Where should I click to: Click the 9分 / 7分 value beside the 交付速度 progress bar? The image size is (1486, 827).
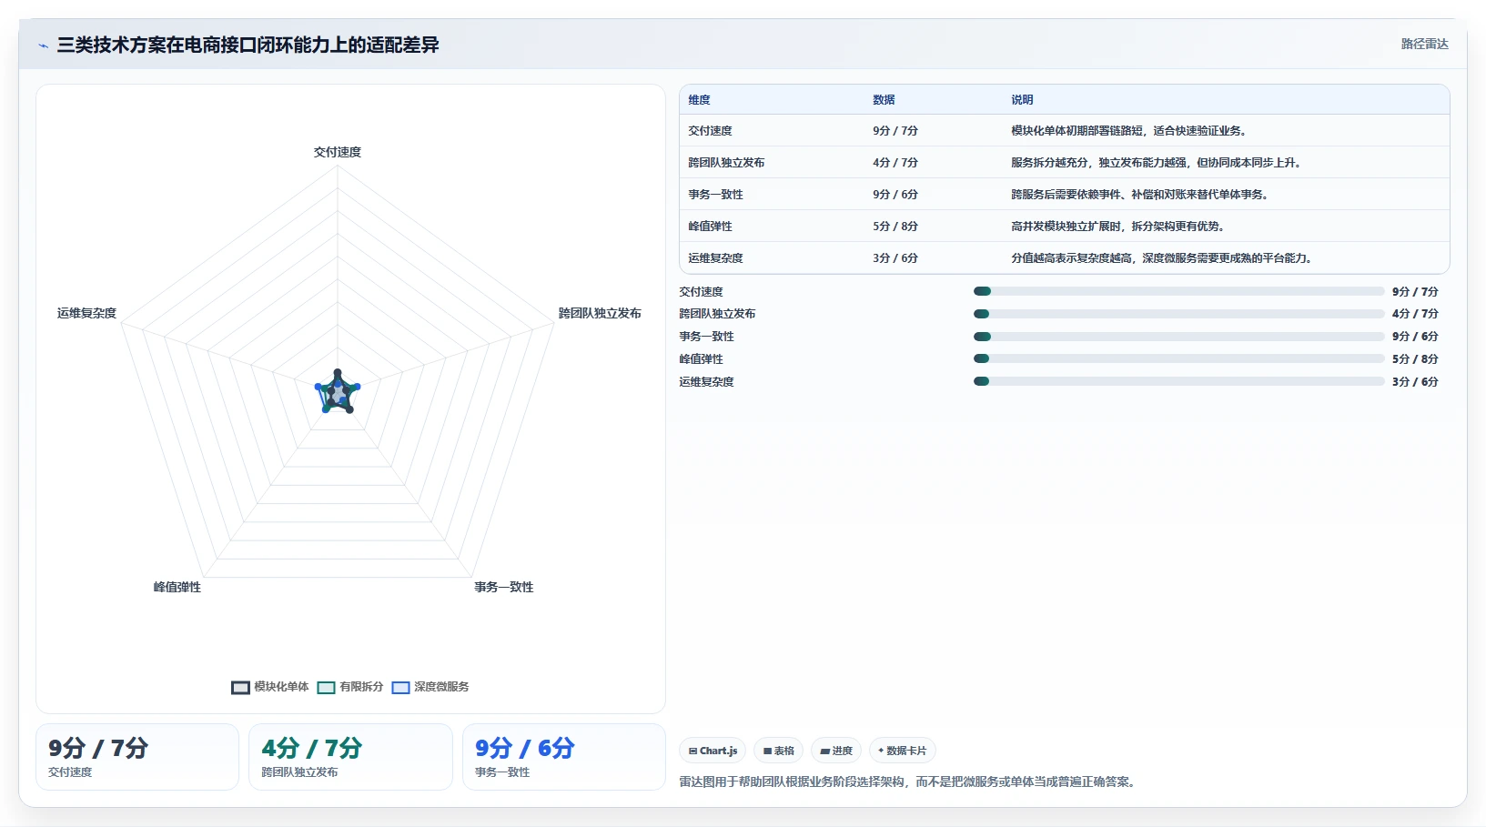pyautogui.click(x=1415, y=292)
